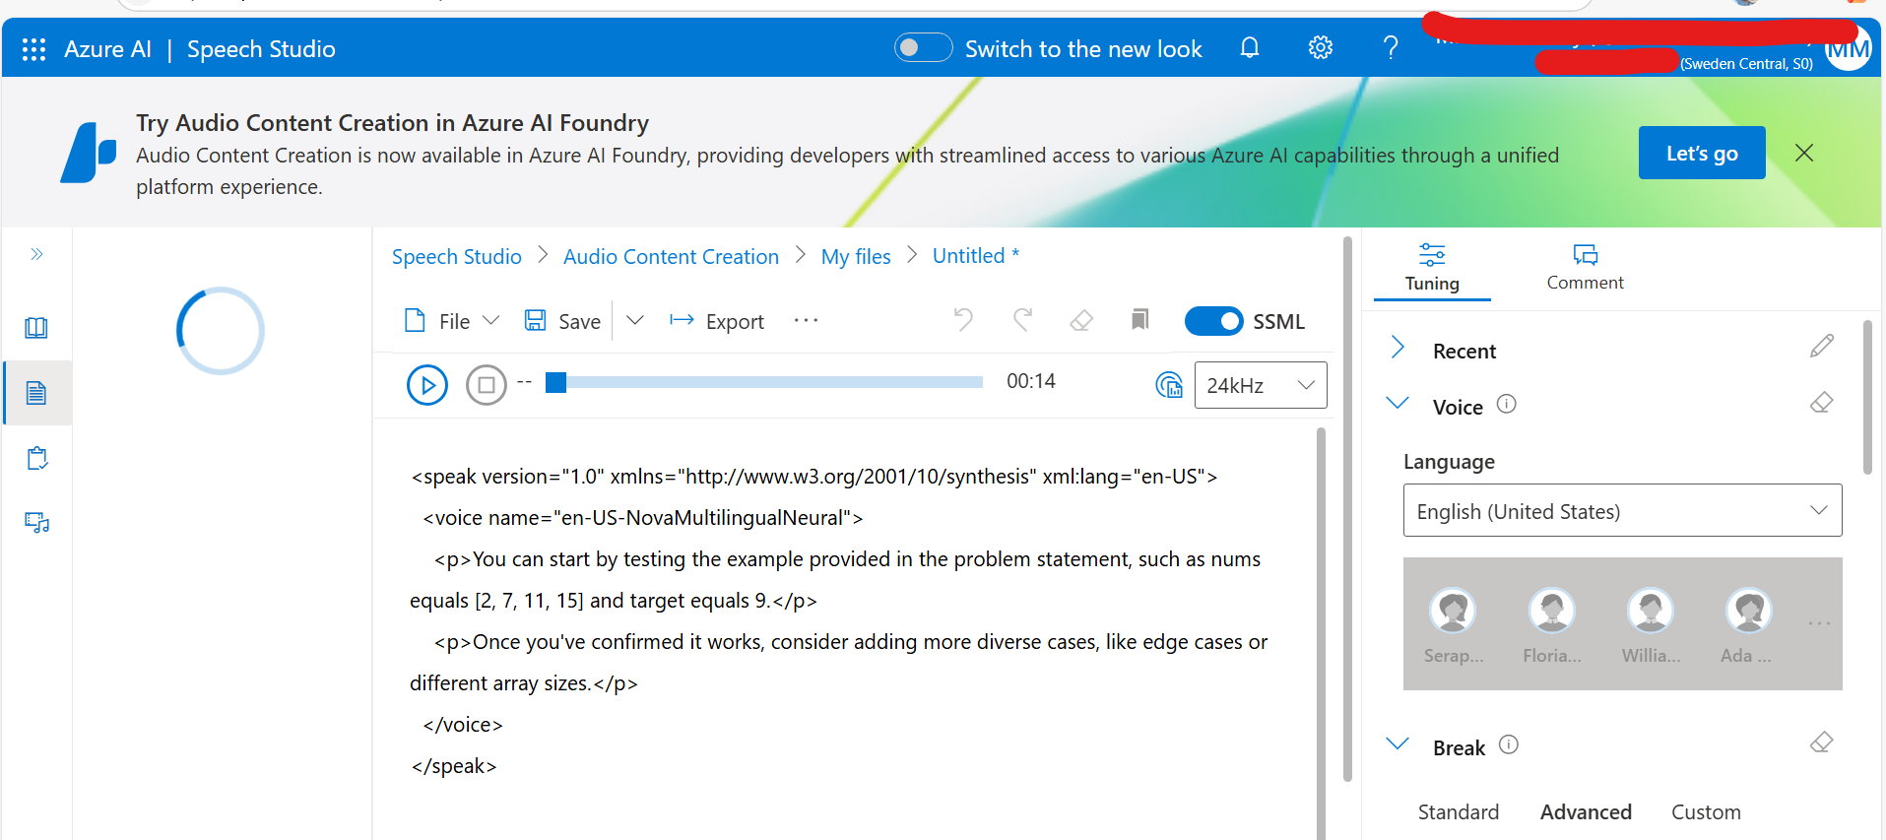Open the app launcher grid icon
Image resolution: width=1886 pixels, height=840 pixels.
pyautogui.click(x=33, y=49)
